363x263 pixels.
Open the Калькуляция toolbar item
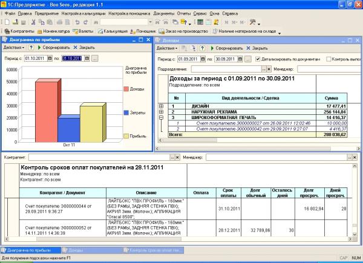116,30
